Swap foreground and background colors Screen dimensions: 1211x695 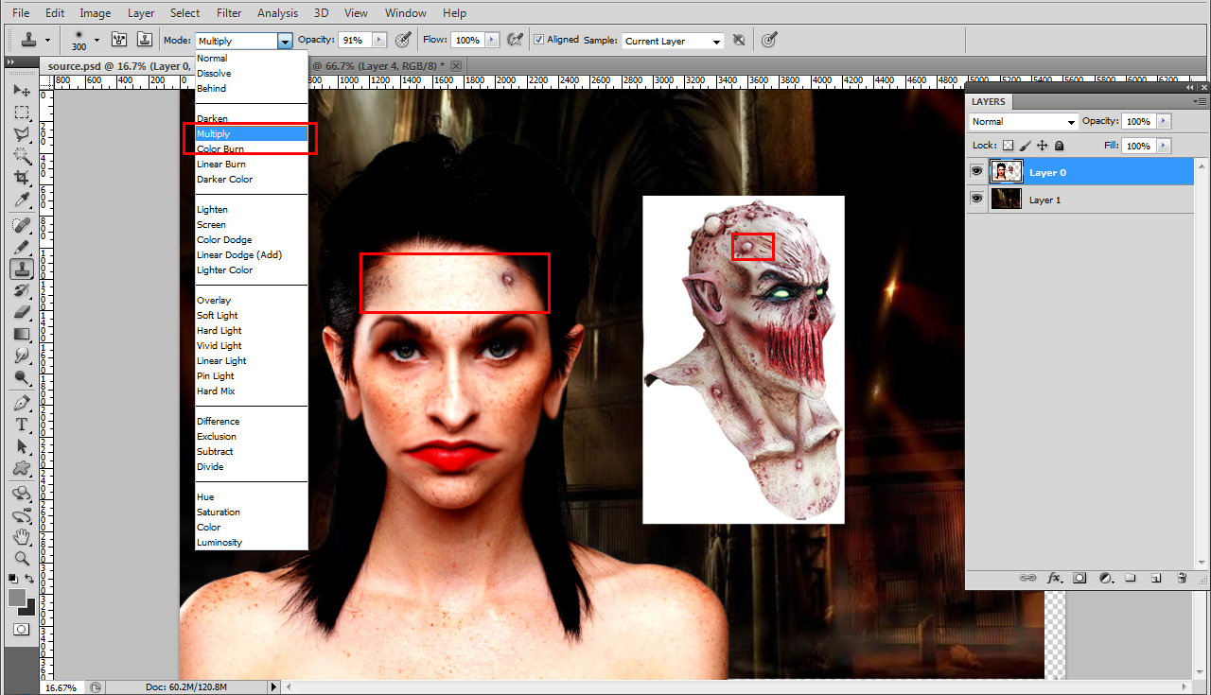(29, 578)
